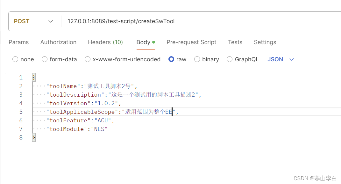Image resolution: width=341 pixels, height=184 pixels.
Task: Select the raw body type
Action: coord(171,59)
